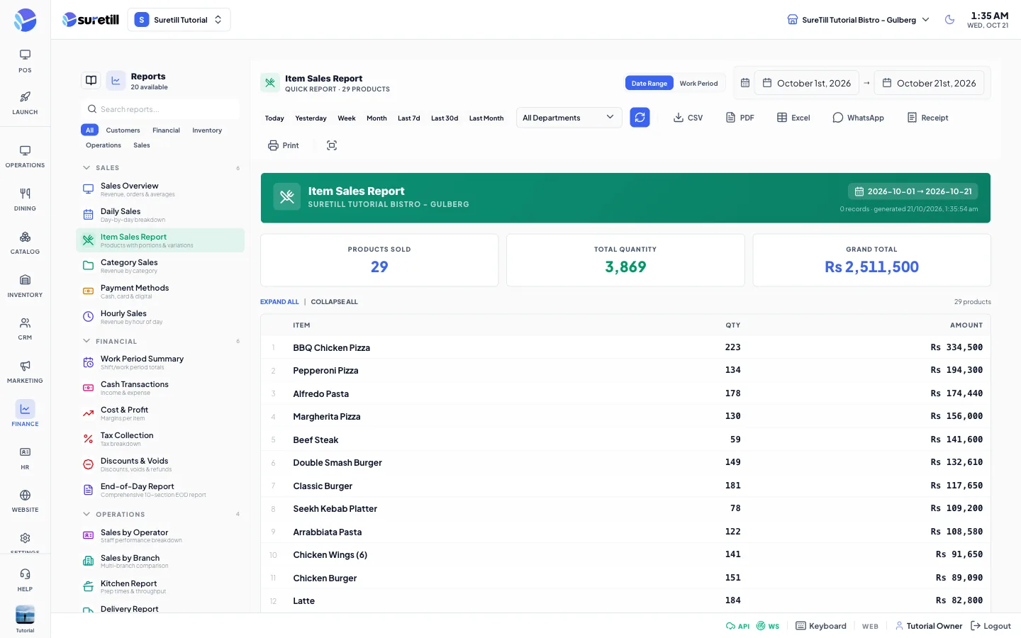Pick the start date October 1st, 2026
Screen dimensions: 1021x638
(x=807, y=83)
